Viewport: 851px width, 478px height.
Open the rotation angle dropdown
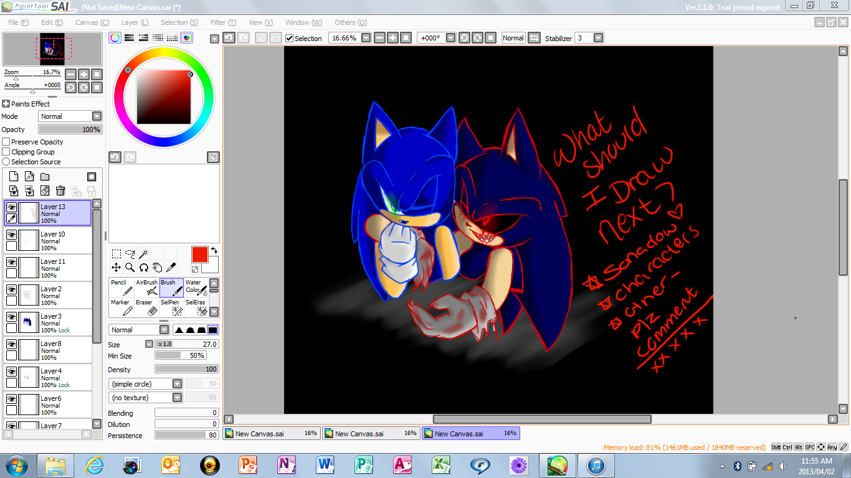pos(452,38)
